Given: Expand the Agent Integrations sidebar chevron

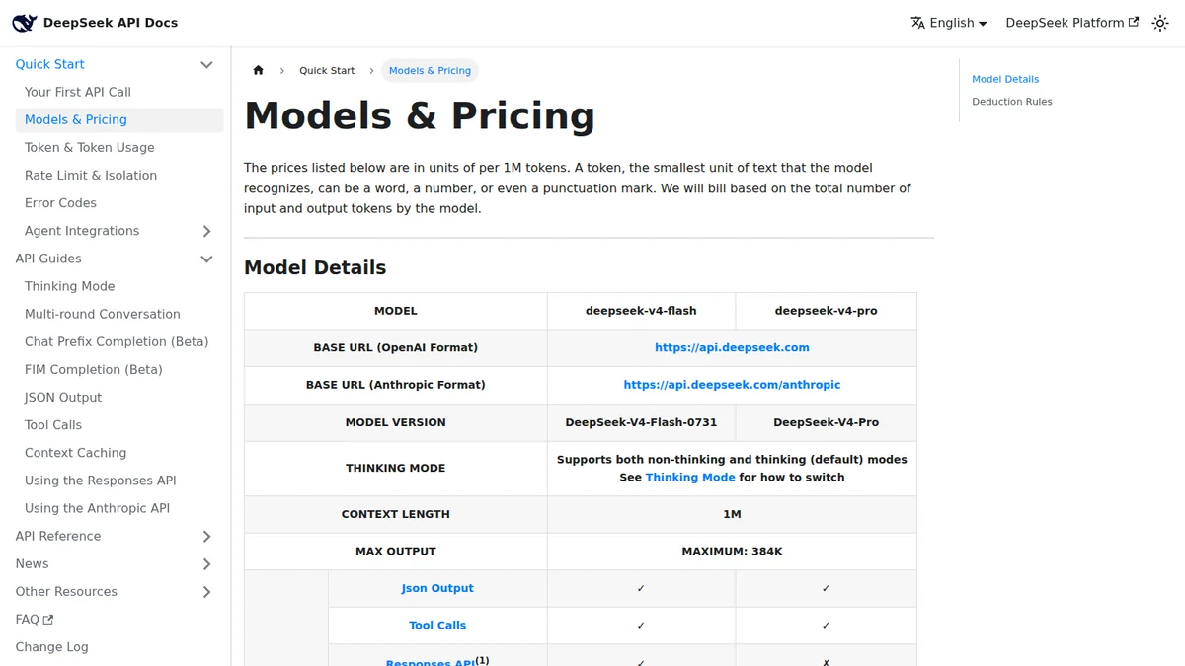Looking at the screenshot, I should [x=206, y=231].
